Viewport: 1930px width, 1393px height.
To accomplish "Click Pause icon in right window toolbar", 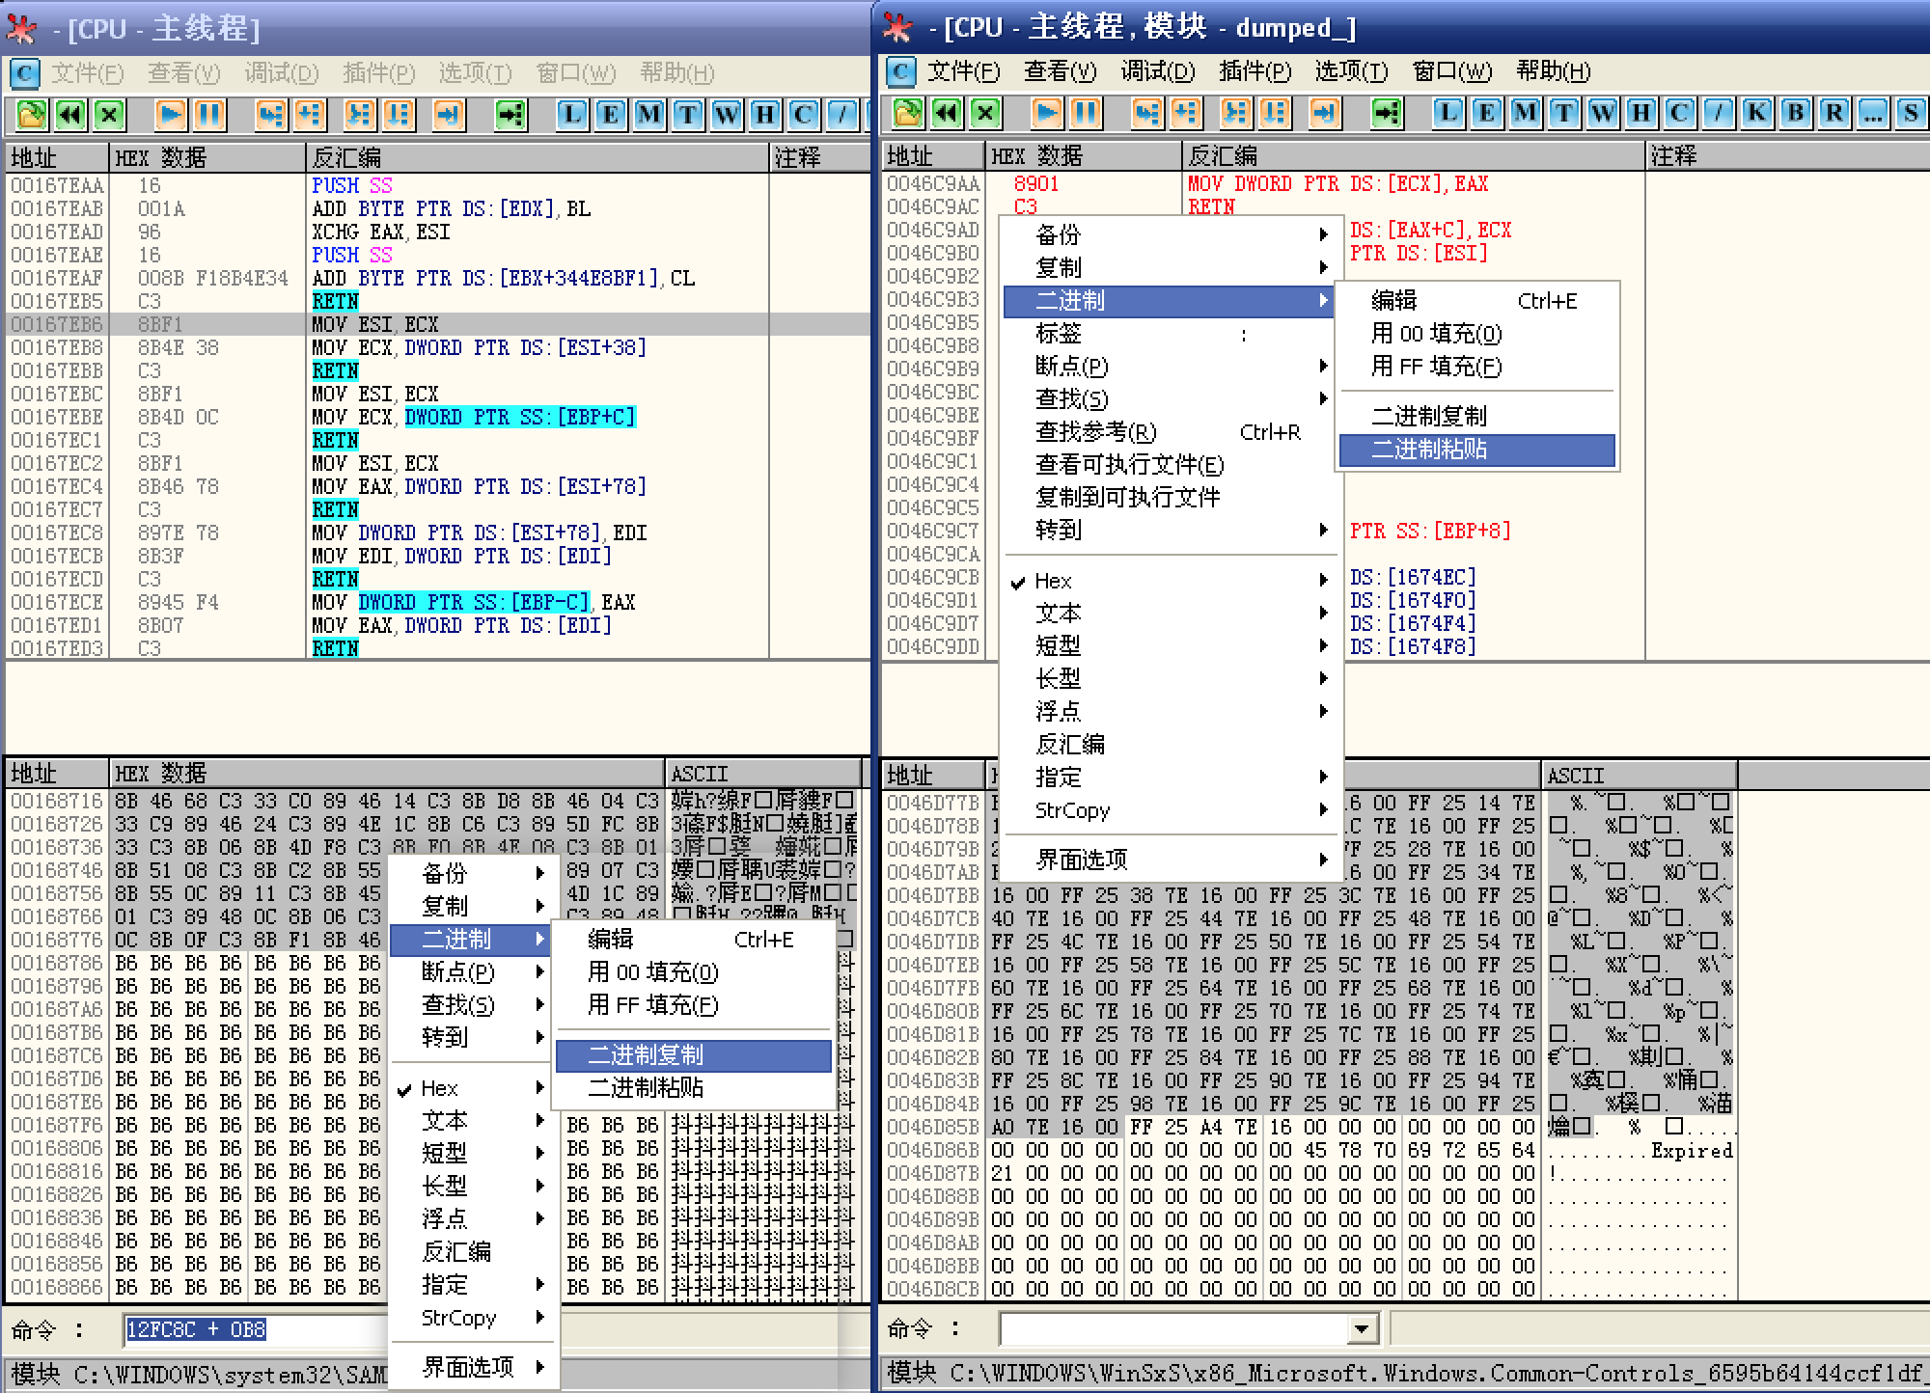I will (x=1085, y=113).
